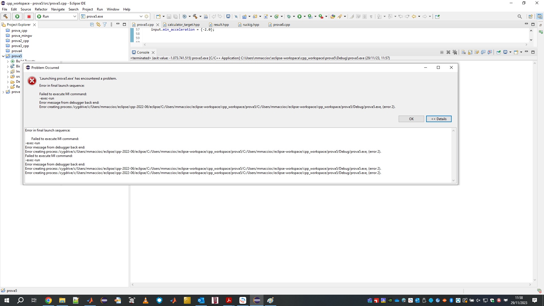This screenshot has width=544, height=306.
Task: Click OK in Problem Occurred dialog
Action: [411, 119]
